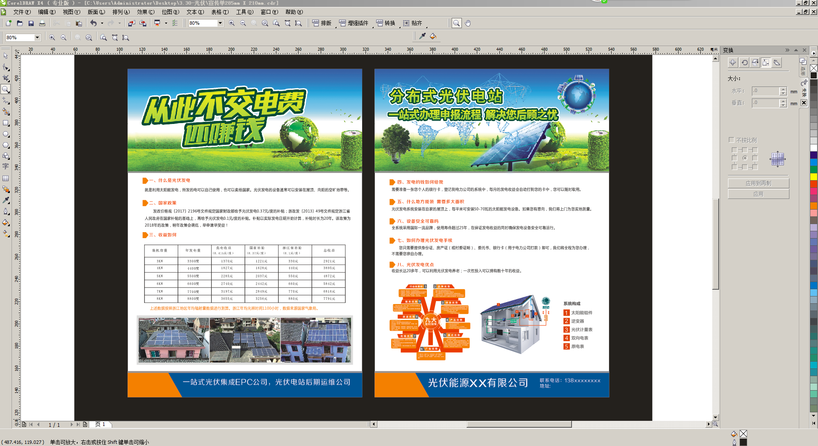Image resolution: width=818 pixels, height=446 pixels.
Task: Toggle the Skew transform mode
Action: 777,62
